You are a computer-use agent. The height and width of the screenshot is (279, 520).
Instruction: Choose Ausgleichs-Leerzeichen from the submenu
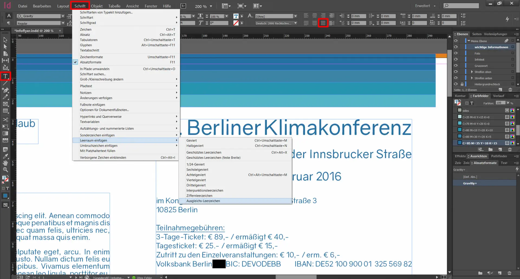pyautogui.click(x=203, y=201)
